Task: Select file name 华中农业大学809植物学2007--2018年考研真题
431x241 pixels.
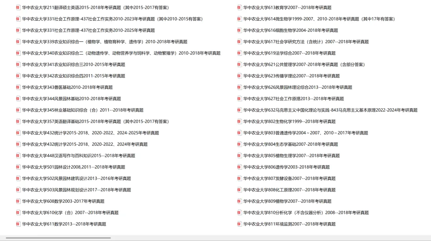Action: tap(287, 201)
